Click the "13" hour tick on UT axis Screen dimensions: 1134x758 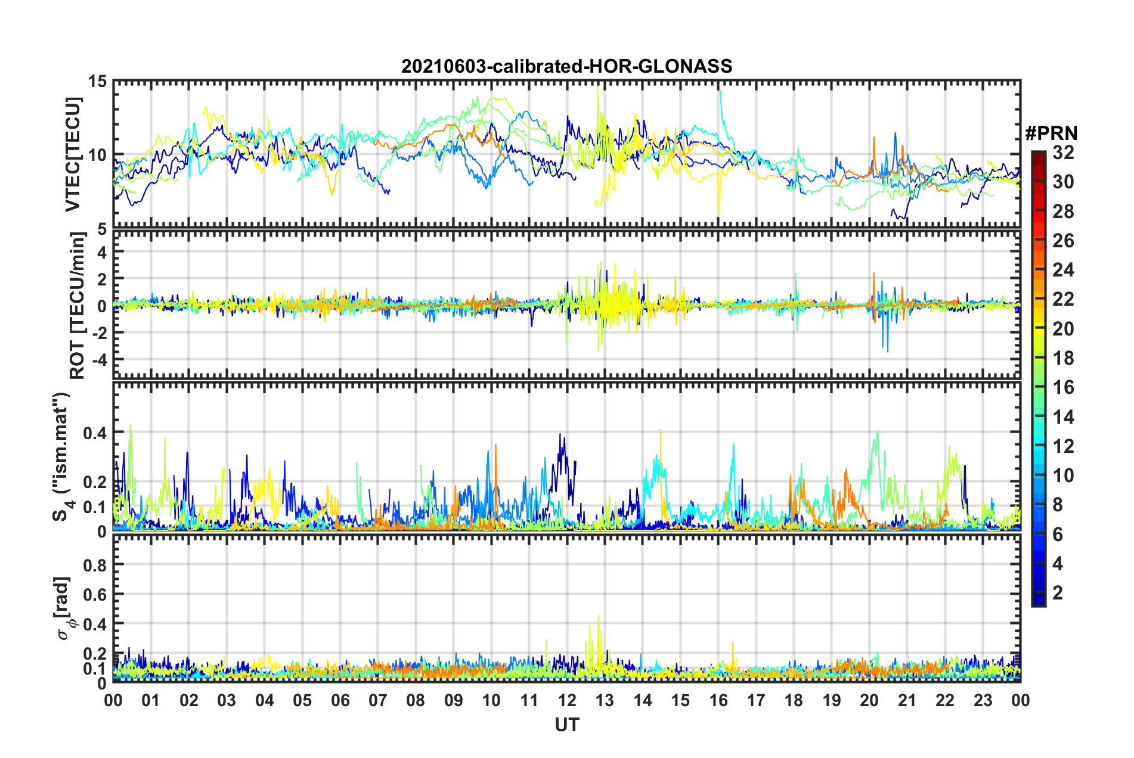point(605,700)
